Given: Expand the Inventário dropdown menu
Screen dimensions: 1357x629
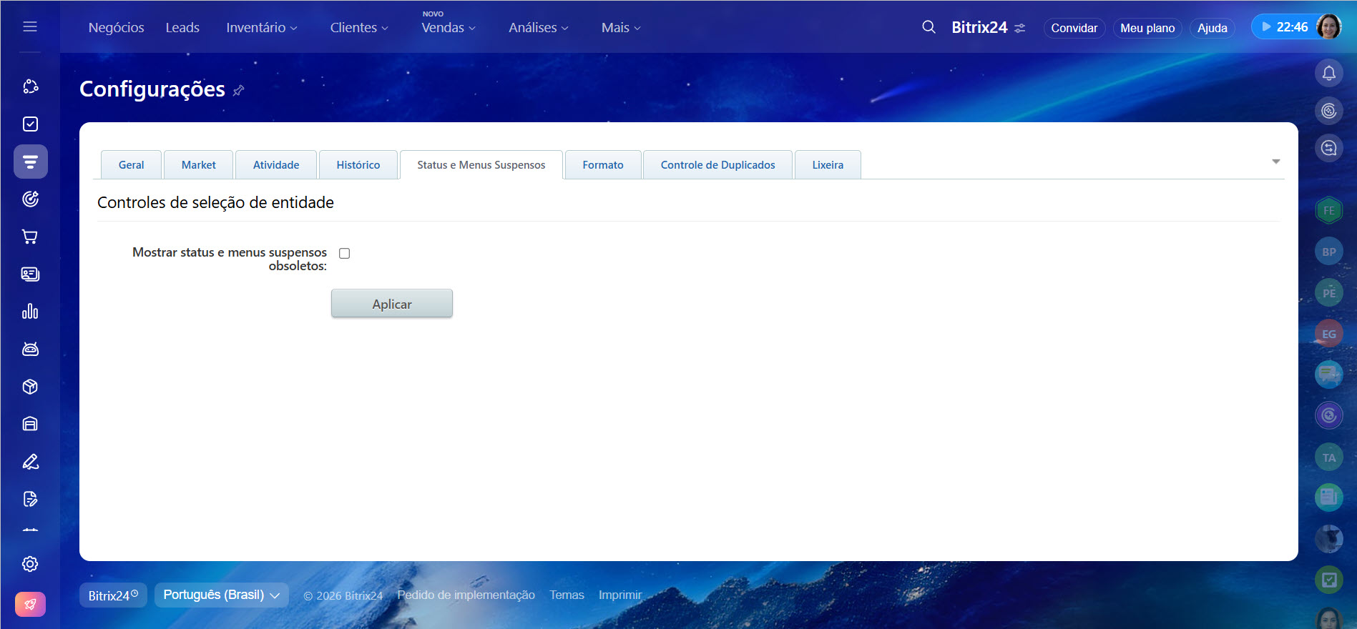Looking at the screenshot, I should click(x=262, y=28).
